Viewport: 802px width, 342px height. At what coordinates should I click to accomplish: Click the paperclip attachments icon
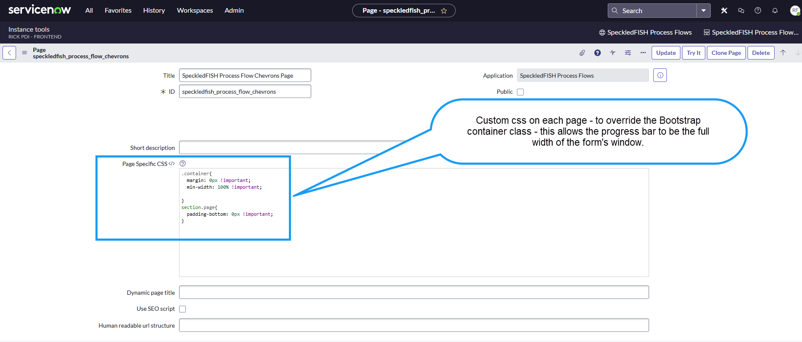(582, 53)
